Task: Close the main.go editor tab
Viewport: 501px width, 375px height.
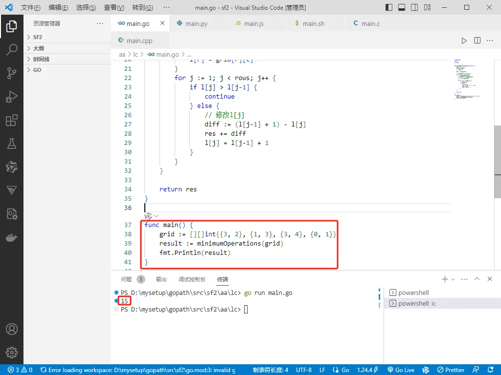Action: click(162, 23)
